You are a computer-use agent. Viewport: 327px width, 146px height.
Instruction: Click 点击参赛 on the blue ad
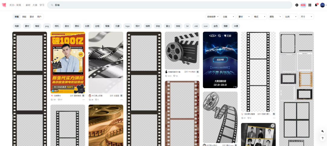220,60
